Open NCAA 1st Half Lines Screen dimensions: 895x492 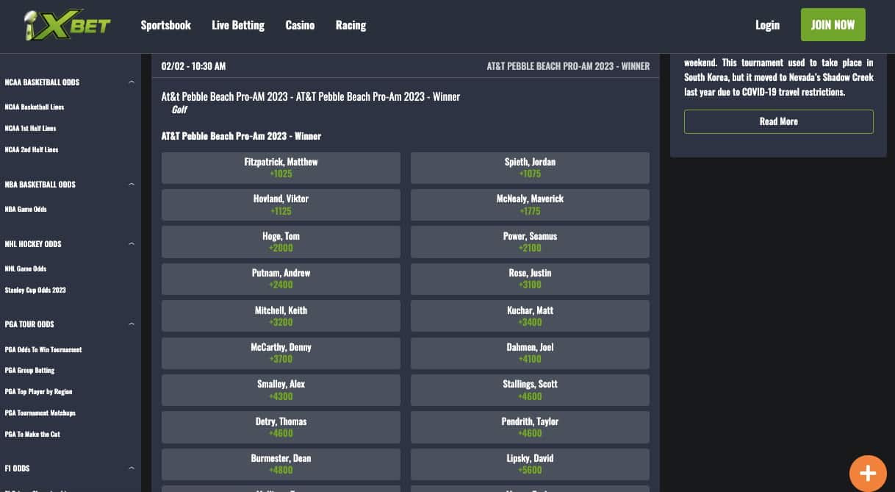click(30, 129)
